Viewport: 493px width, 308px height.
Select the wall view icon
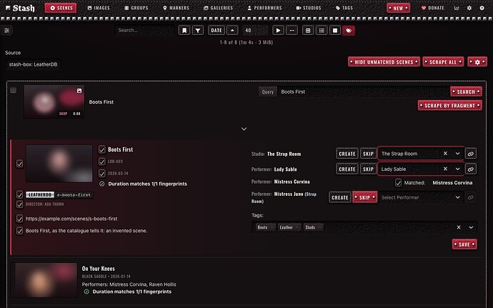[335, 31]
